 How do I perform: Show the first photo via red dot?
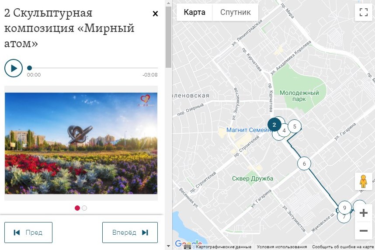click(77, 208)
